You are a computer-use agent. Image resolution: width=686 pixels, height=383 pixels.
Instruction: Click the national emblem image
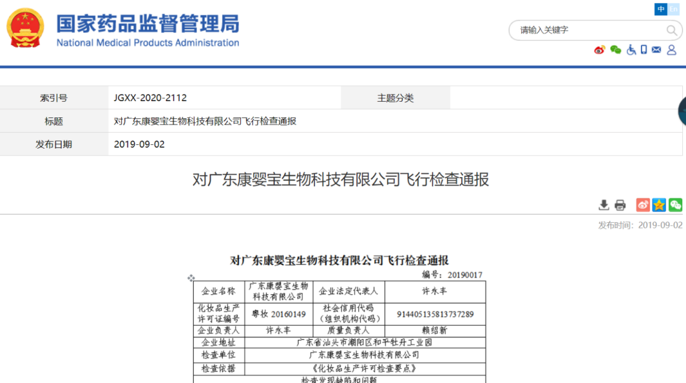(x=25, y=29)
